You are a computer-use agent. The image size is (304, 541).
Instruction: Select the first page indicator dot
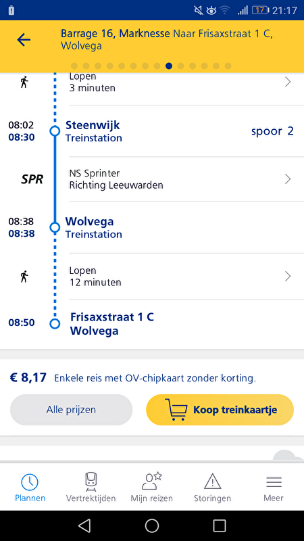[74, 66]
